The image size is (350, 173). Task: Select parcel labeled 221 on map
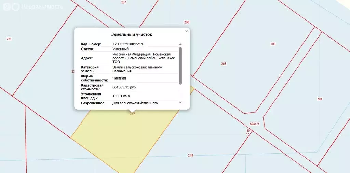(9, 39)
